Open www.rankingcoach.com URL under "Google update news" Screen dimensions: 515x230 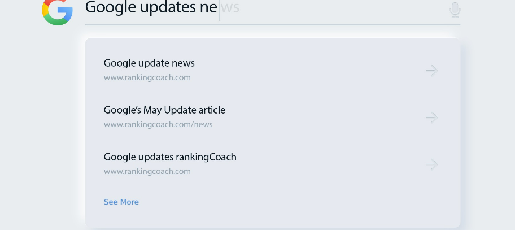pyautogui.click(x=147, y=77)
